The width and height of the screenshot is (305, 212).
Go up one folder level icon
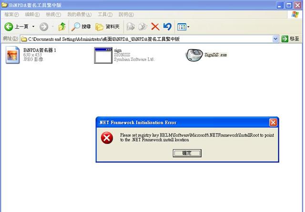pyautogui.click(x=62, y=27)
